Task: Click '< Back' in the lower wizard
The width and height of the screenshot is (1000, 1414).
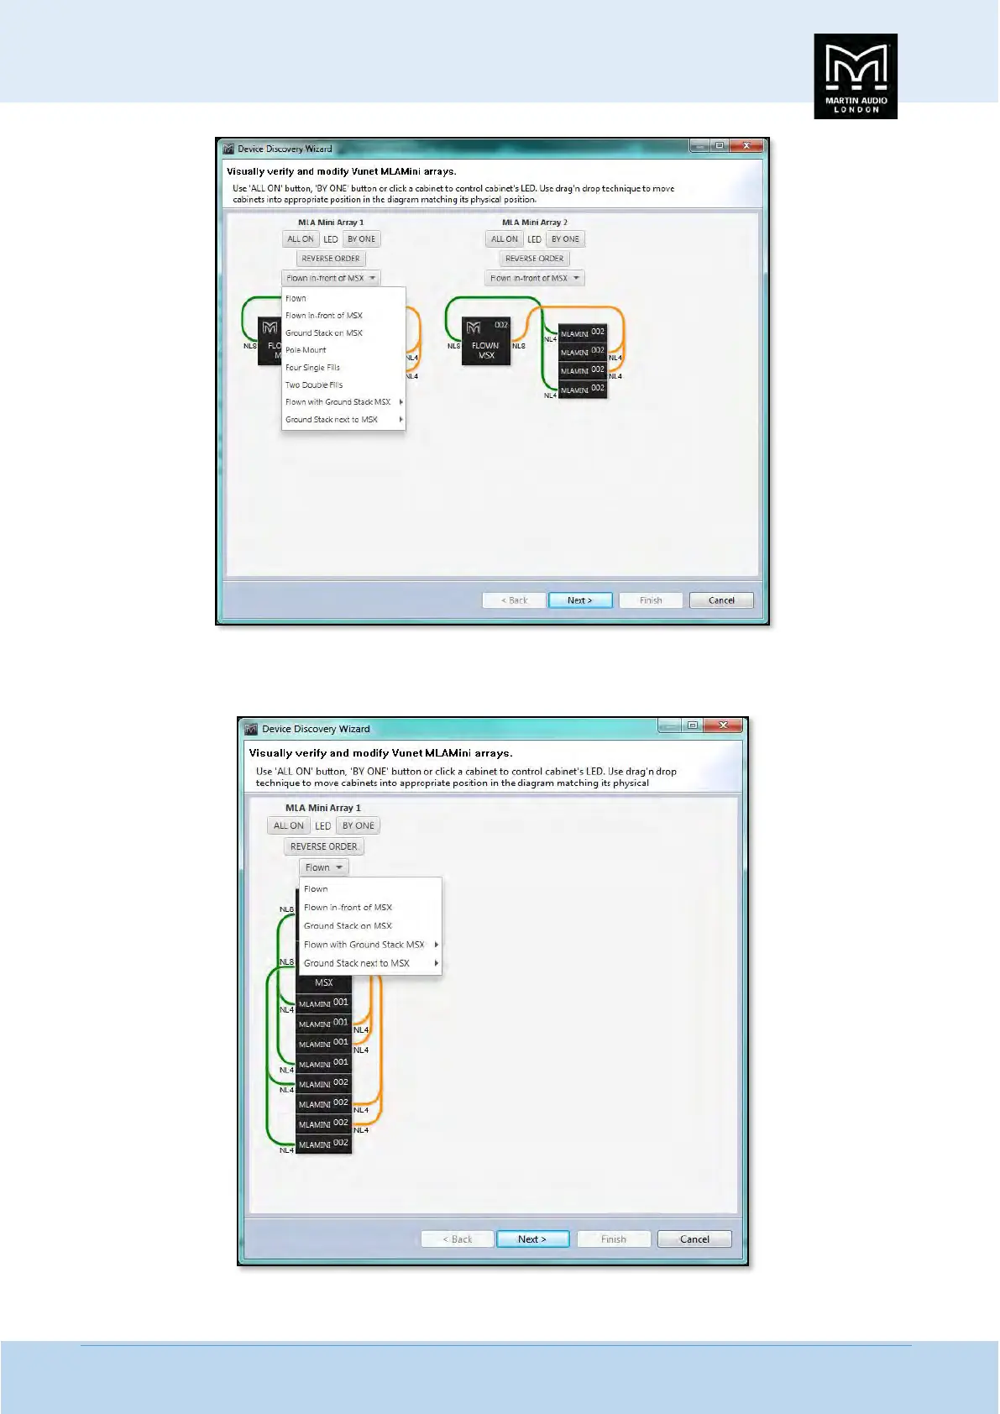Action: (457, 1239)
